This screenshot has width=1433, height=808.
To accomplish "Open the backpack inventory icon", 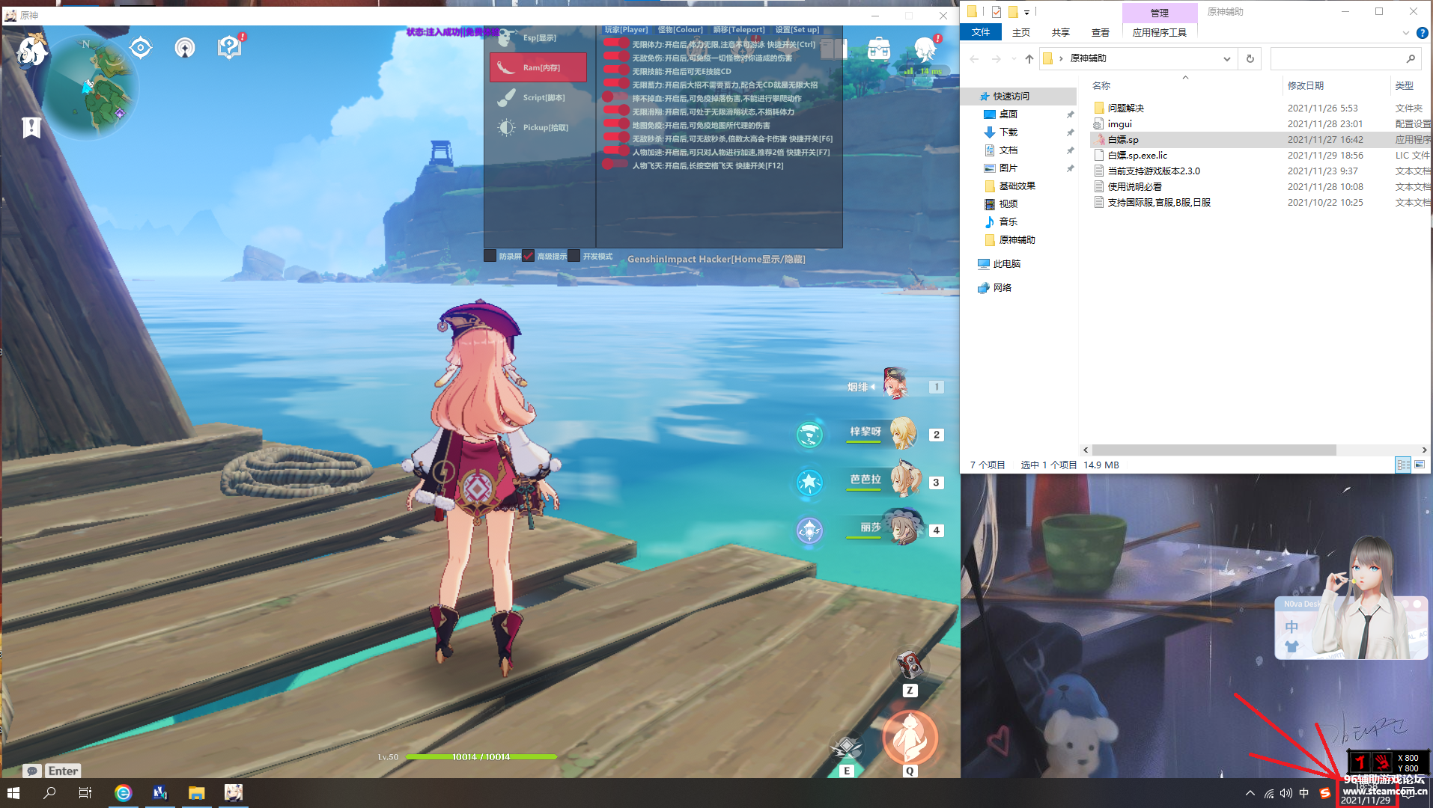I will coord(878,49).
